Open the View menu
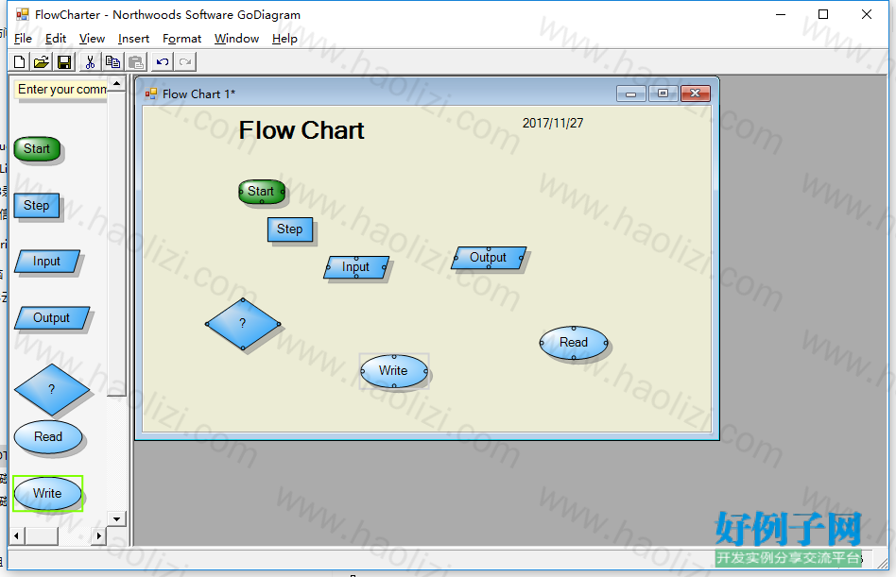Image resolution: width=896 pixels, height=577 pixels. click(x=92, y=38)
